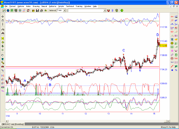179x129 pixels.
Task: Expand the wide empty combo box arrow
Action: [x=105, y=11]
